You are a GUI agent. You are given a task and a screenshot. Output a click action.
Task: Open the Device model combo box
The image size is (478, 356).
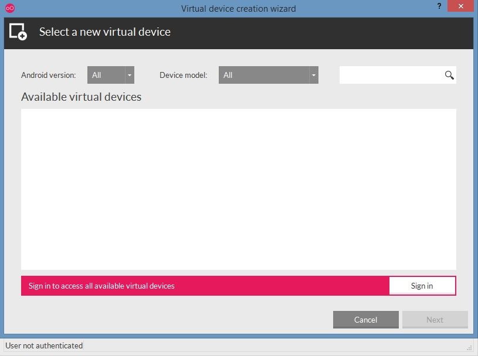[x=264, y=75]
